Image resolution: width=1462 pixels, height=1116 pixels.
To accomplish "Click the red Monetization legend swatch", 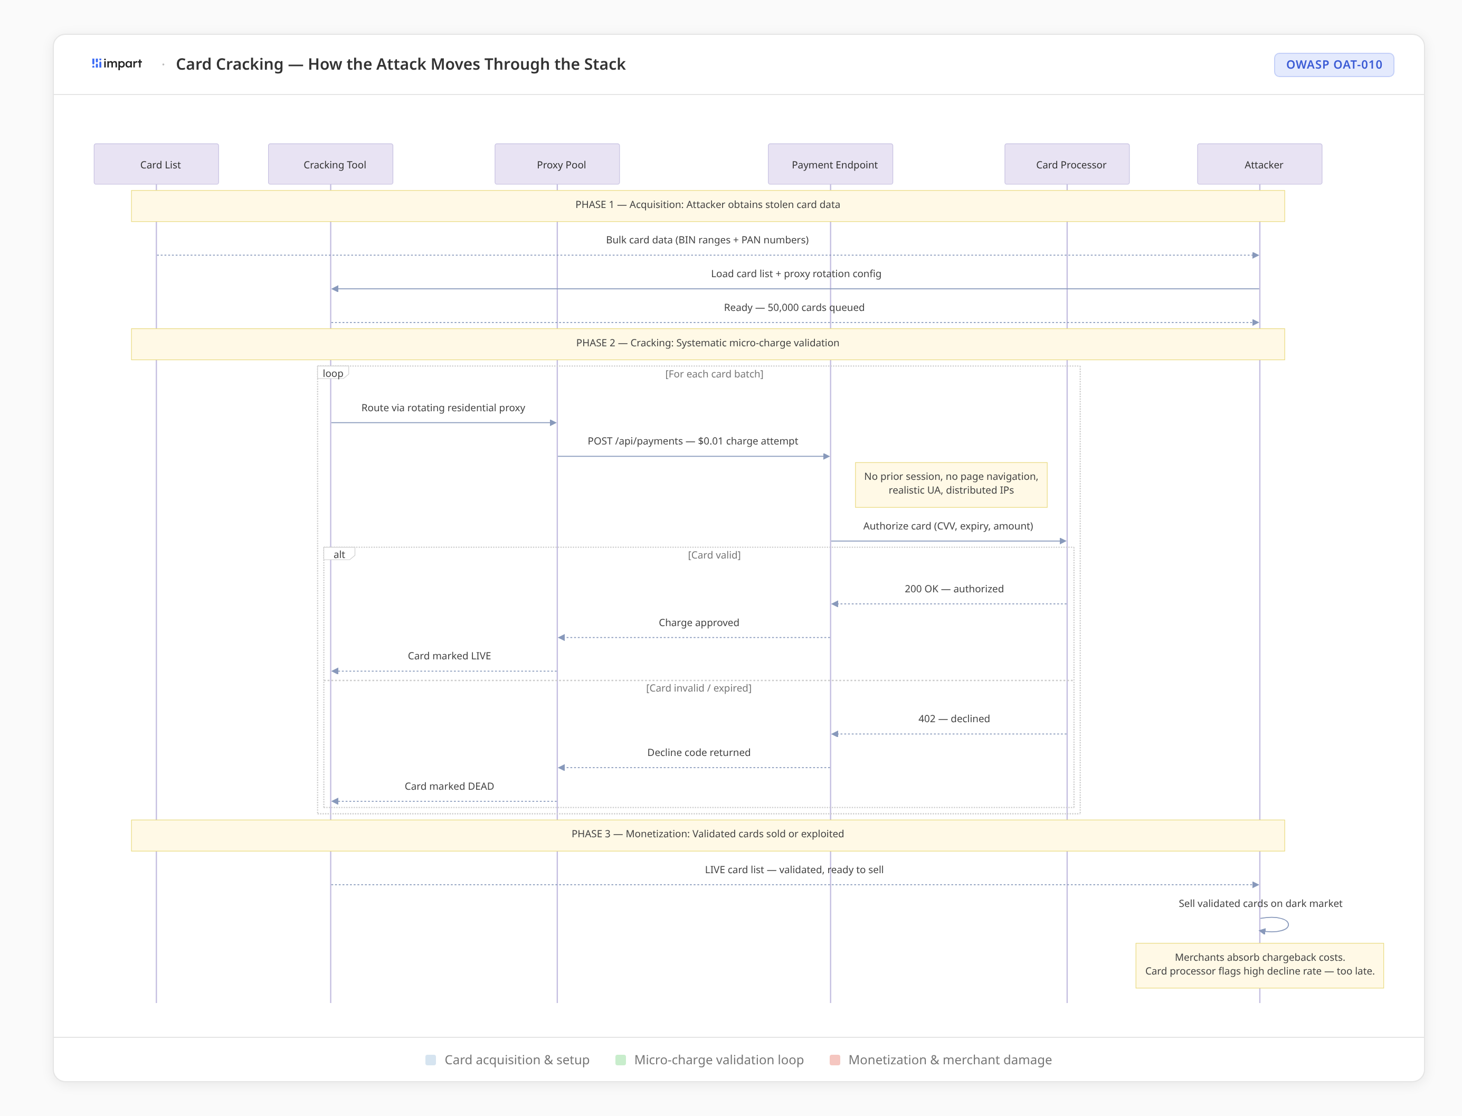I will (x=835, y=1060).
